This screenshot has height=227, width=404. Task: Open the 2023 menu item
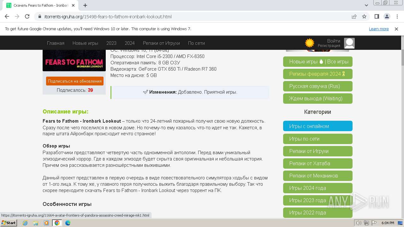click(111, 43)
